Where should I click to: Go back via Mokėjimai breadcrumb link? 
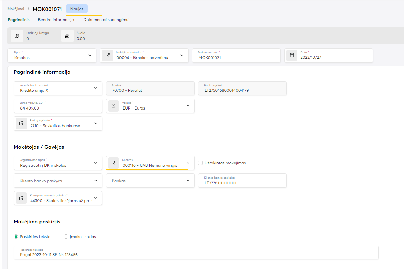pyautogui.click(x=16, y=9)
